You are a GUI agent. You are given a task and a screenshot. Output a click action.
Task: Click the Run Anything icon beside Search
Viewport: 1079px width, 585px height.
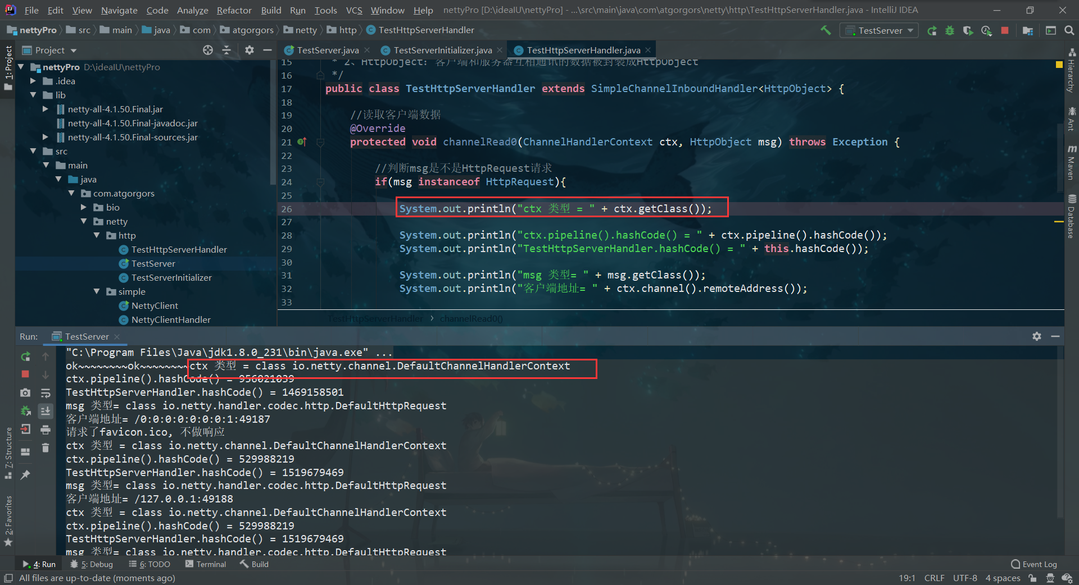[x=1051, y=30]
